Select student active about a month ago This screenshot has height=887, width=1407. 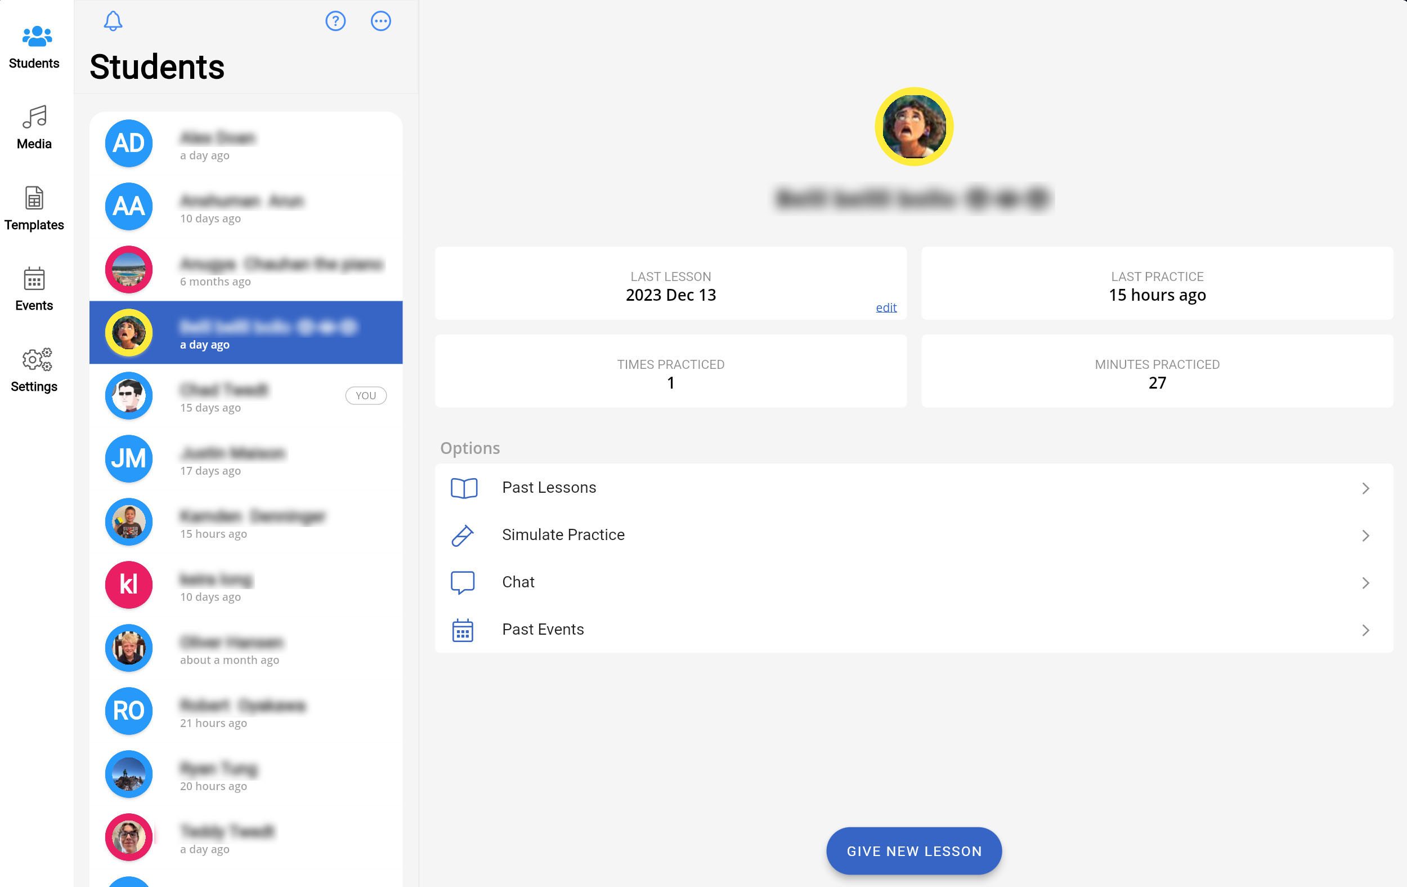coord(246,648)
